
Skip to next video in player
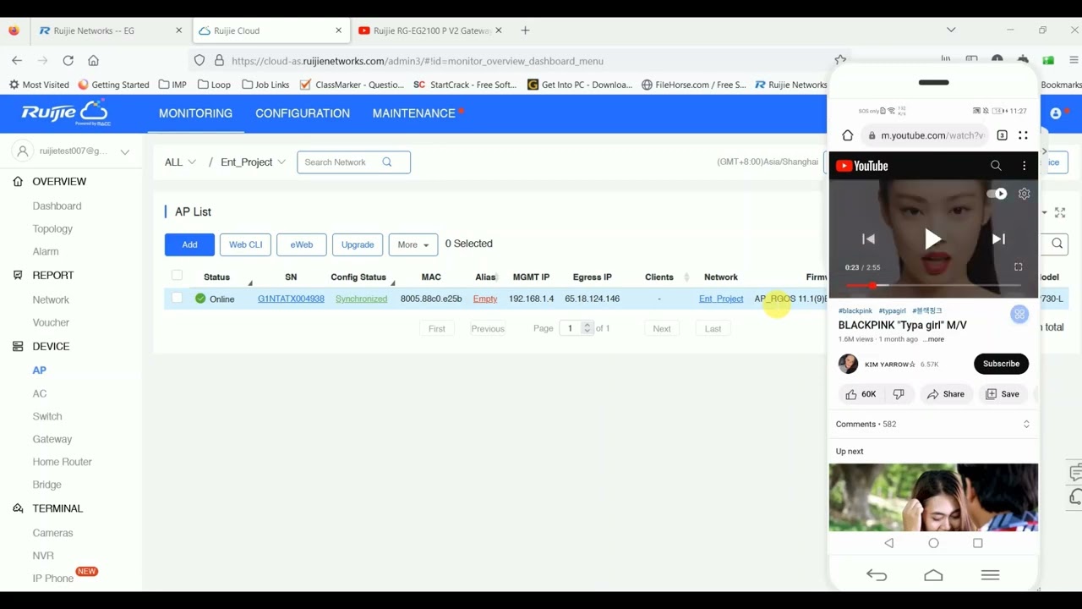(998, 239)
